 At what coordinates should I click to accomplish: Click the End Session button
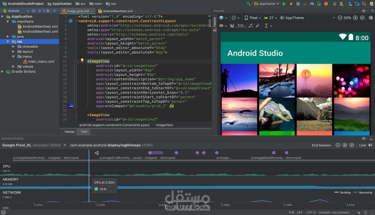point(321,145)
